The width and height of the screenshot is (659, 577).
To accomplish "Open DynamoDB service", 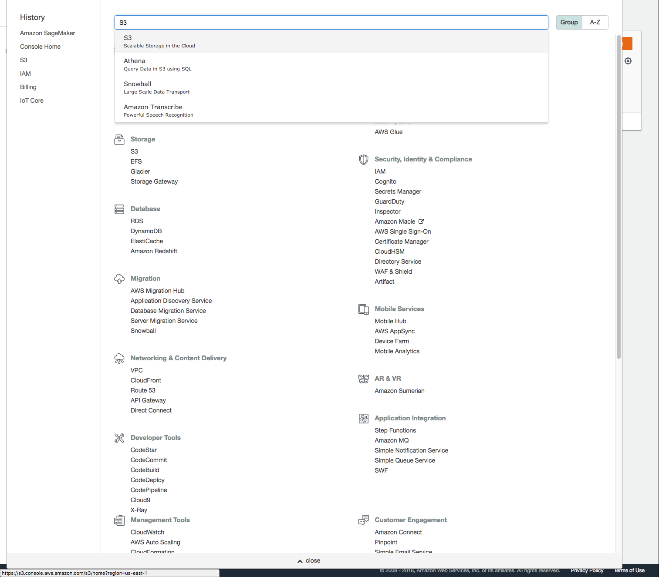I will click(146, 231).
